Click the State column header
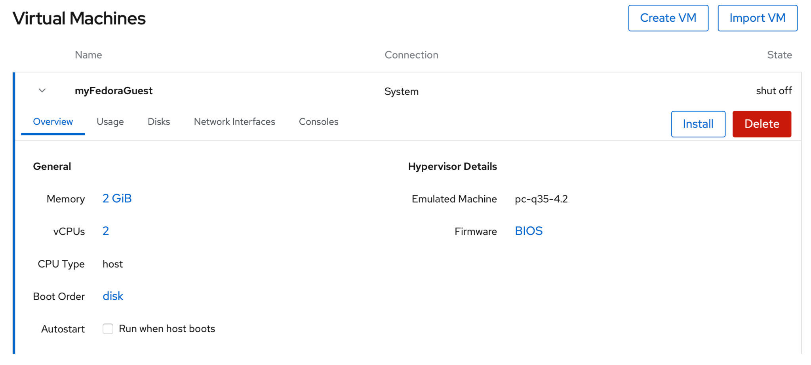 [779, 55]
